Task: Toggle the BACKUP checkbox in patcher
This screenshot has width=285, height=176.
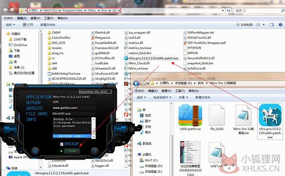Action: tap(62, 144)
